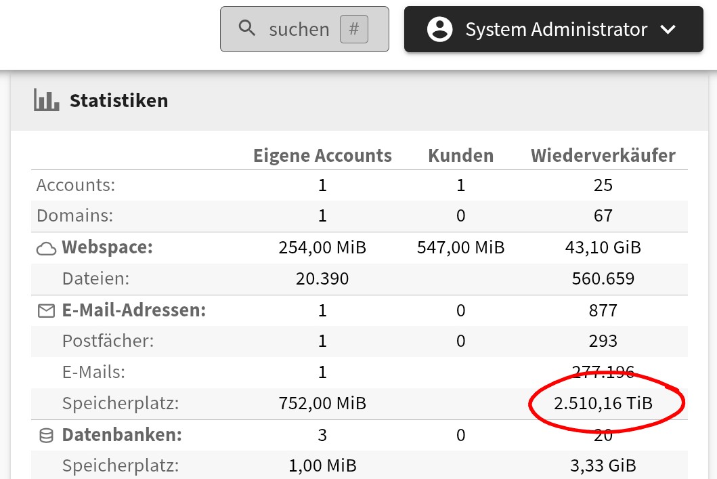Select the Eigene Accounts column header

[322, 156]
